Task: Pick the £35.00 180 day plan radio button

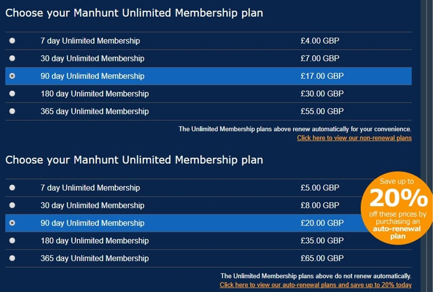Action: tap(12, 240)
